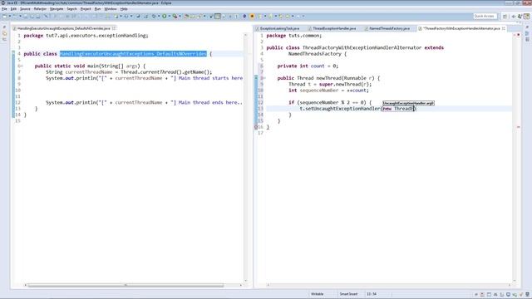This screenshot has height=299, width=532.
Task: Expand the Debug dropdown arrow
Action: click(x=159, y=16)
